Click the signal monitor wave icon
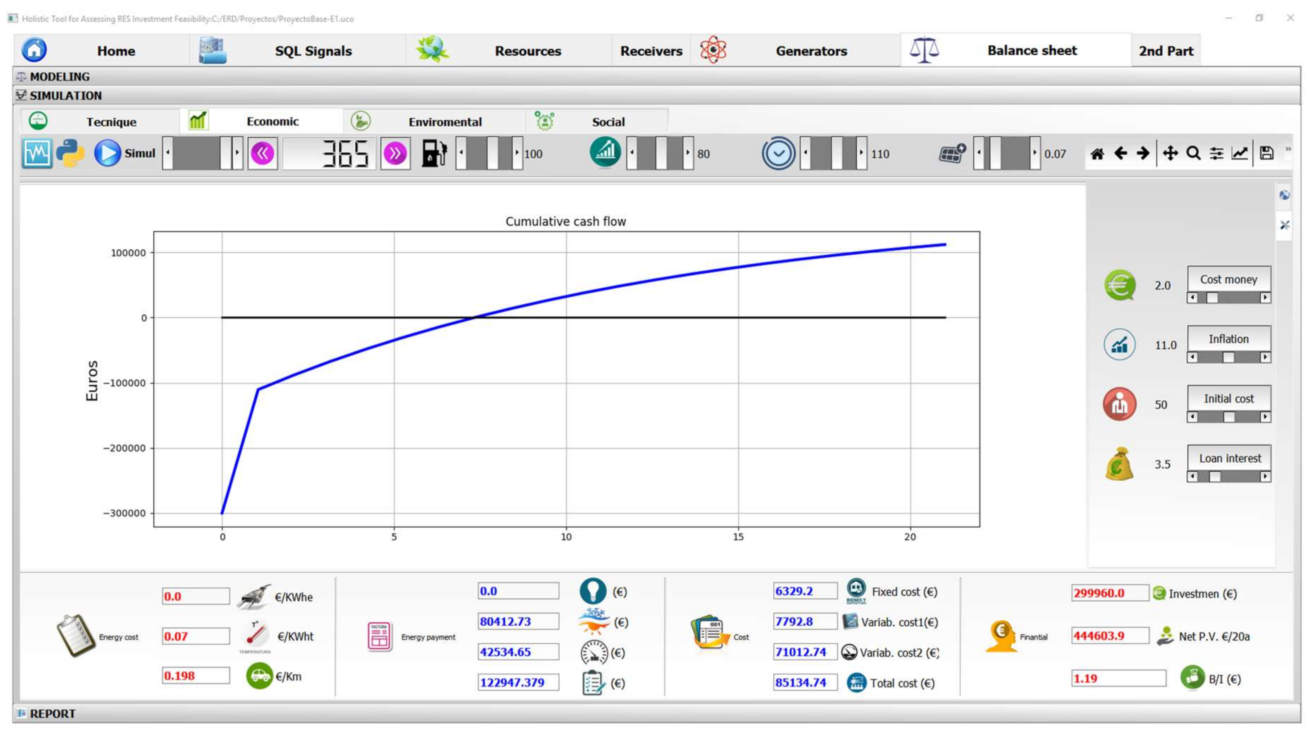The width and height of the screenshot is (1311, 733). click(37, 152)
